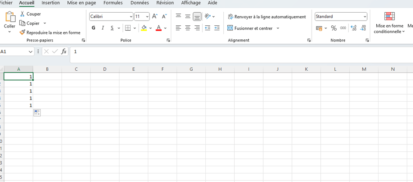Image resolution: width=413 pixels, height=182 pixels.
Task: Click the increase indent icon
Action: pos(217,28)
